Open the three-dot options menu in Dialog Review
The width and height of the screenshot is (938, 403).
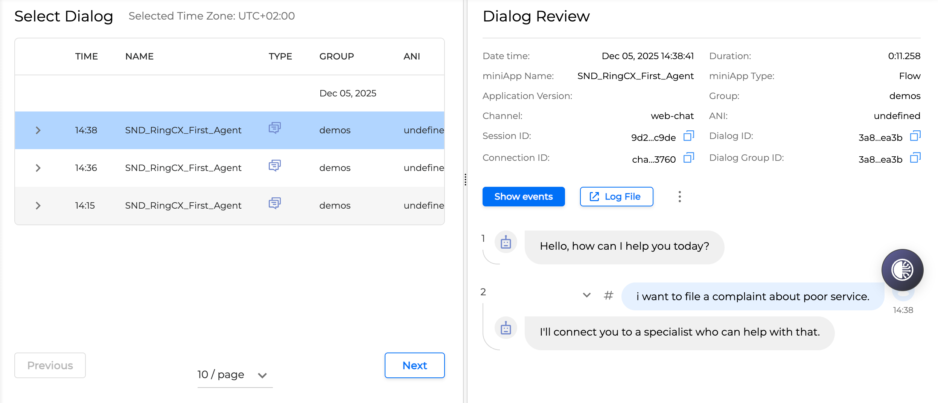click(x=679, y=197)
